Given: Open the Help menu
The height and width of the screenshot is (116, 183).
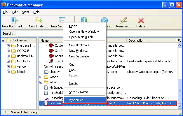Looking at the screenshot, I should click(x=36, y=12).
